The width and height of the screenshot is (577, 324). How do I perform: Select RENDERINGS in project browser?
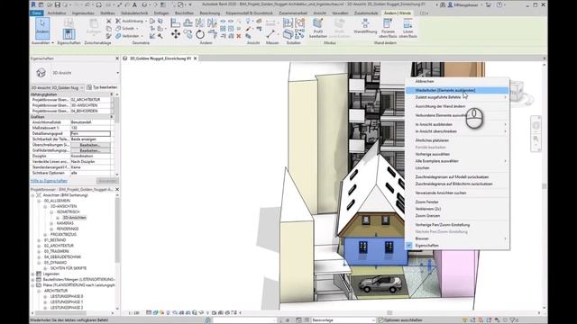click(68, 229)
